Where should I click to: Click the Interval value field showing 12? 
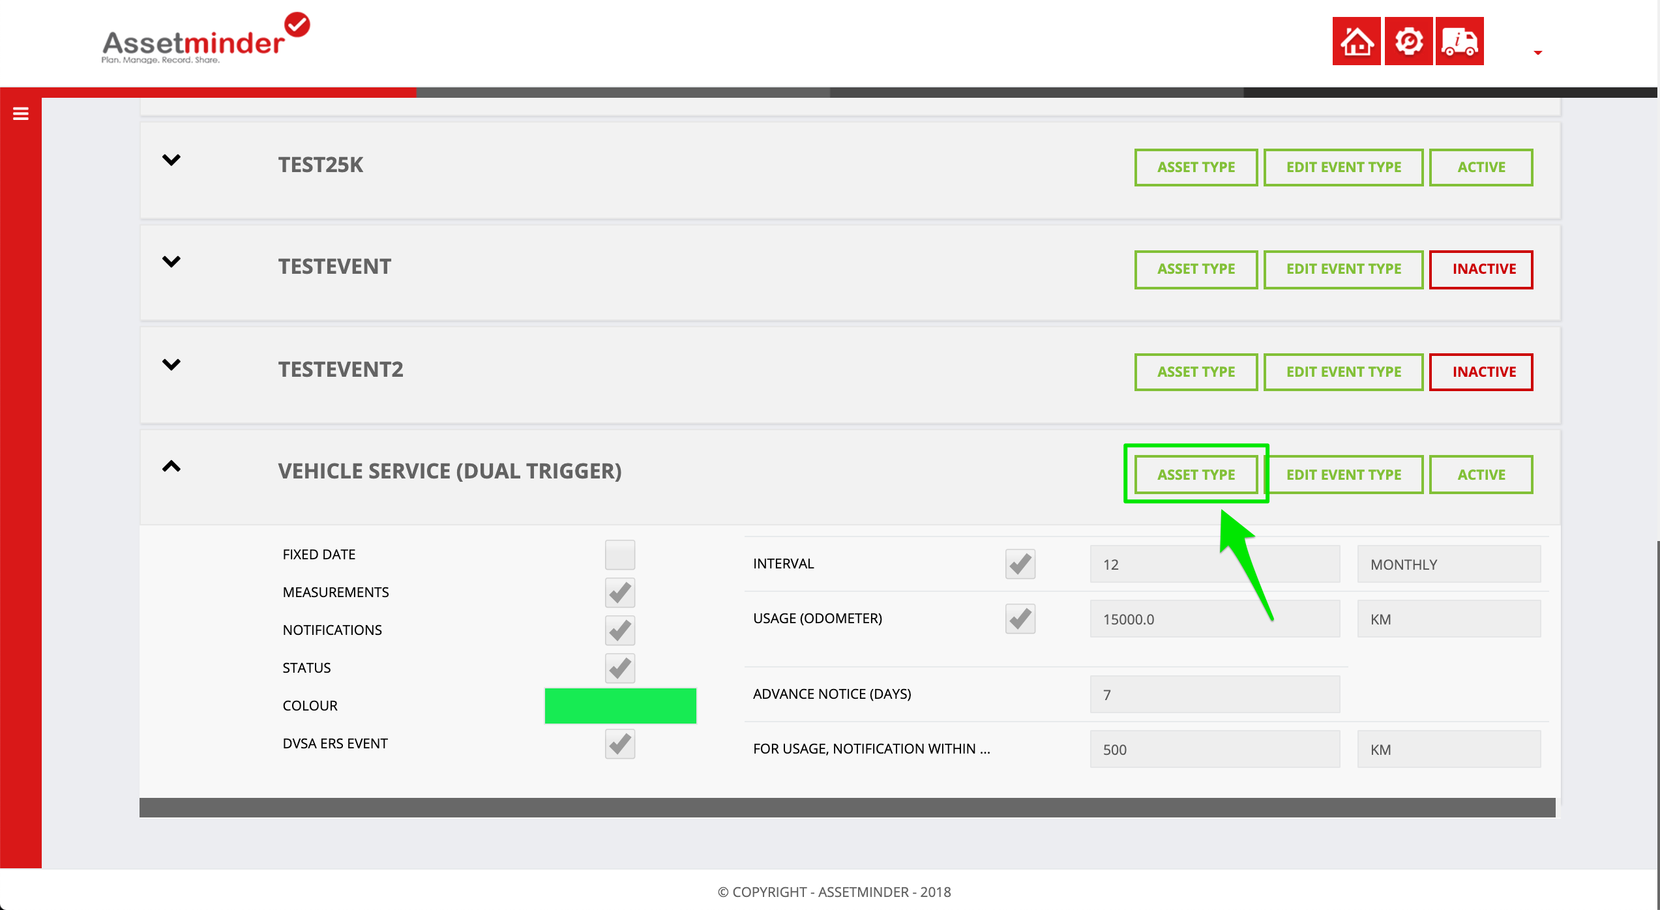point(1215,565)
